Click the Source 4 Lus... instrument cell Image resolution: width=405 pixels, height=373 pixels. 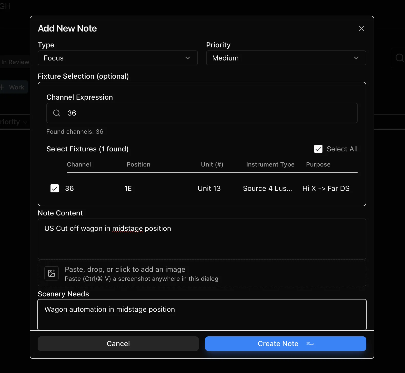[267, 188]
